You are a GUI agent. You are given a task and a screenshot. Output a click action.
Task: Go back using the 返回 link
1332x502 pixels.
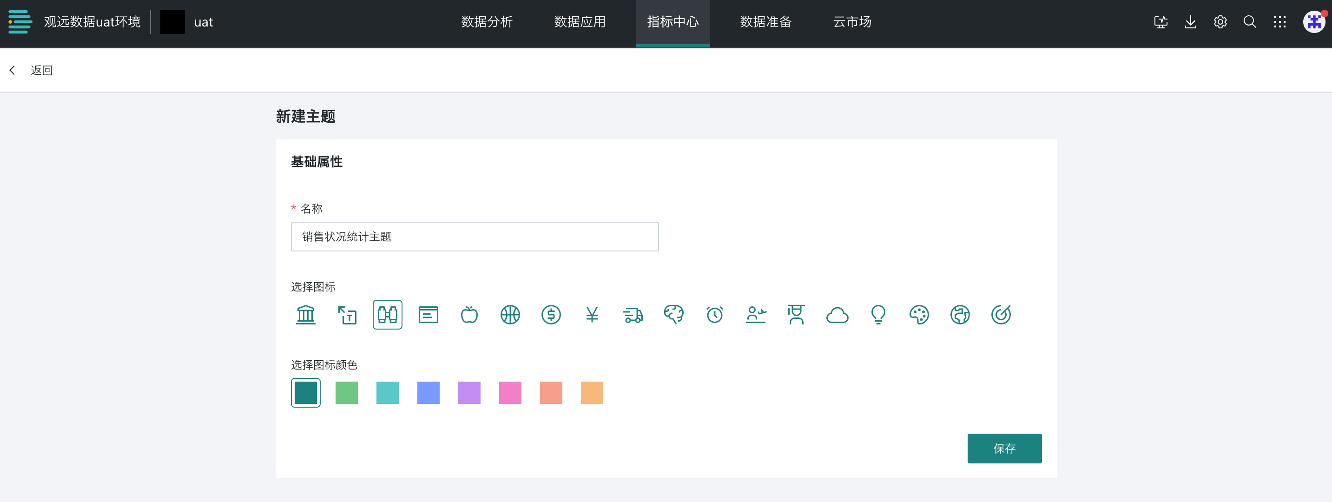coord(41,70)
